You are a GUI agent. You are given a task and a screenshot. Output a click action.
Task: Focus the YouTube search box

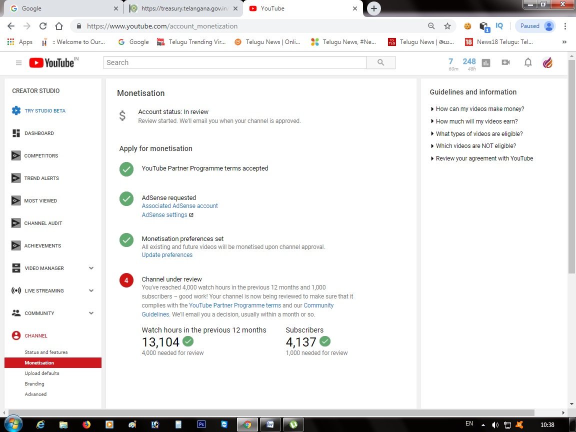click(234, 62)
